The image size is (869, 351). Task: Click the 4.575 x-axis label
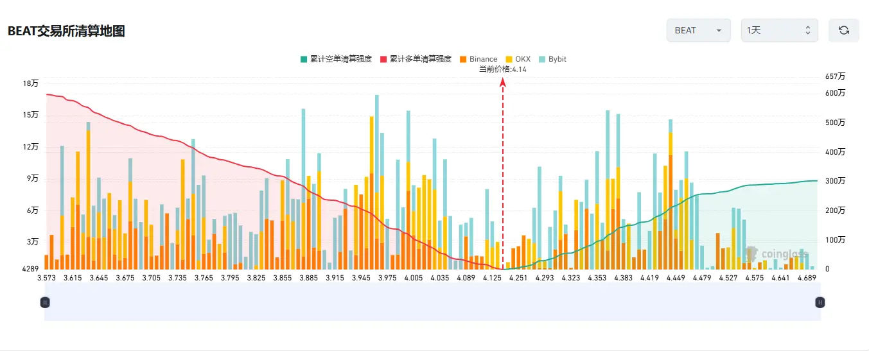click(x=754, y=278)
